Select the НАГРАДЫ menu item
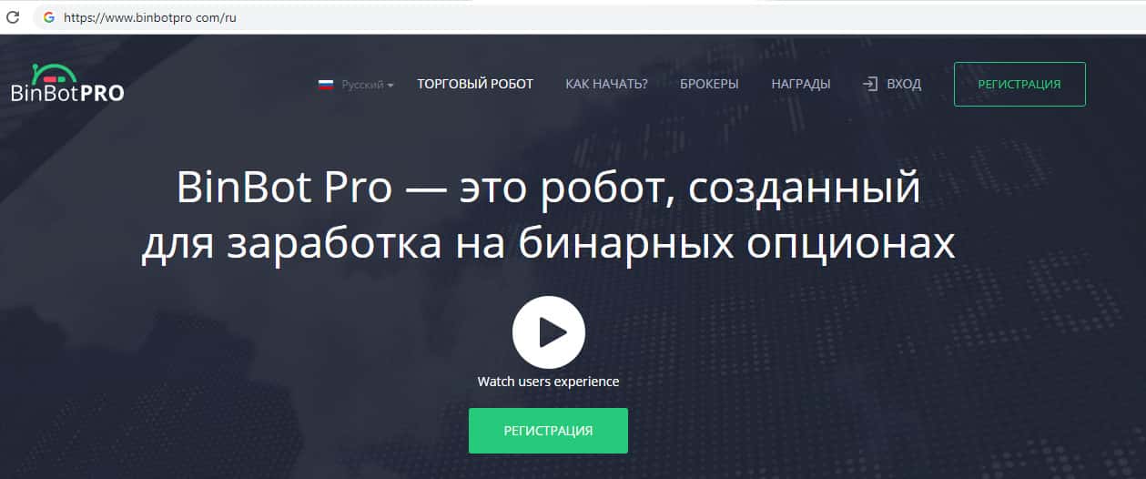1146x479 pixels. pos(801,84)
